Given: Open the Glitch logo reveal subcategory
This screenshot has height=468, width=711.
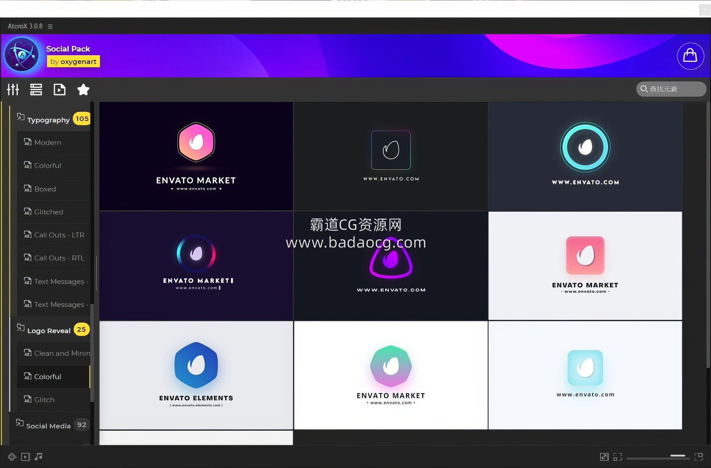Looking at the screenshot, I should (53, 400).
